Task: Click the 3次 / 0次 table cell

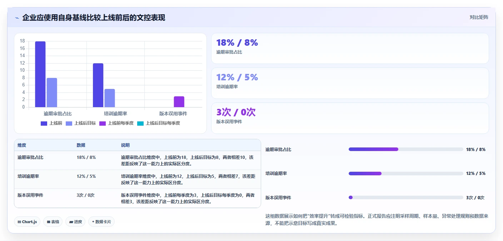Action: click(85, 195)
